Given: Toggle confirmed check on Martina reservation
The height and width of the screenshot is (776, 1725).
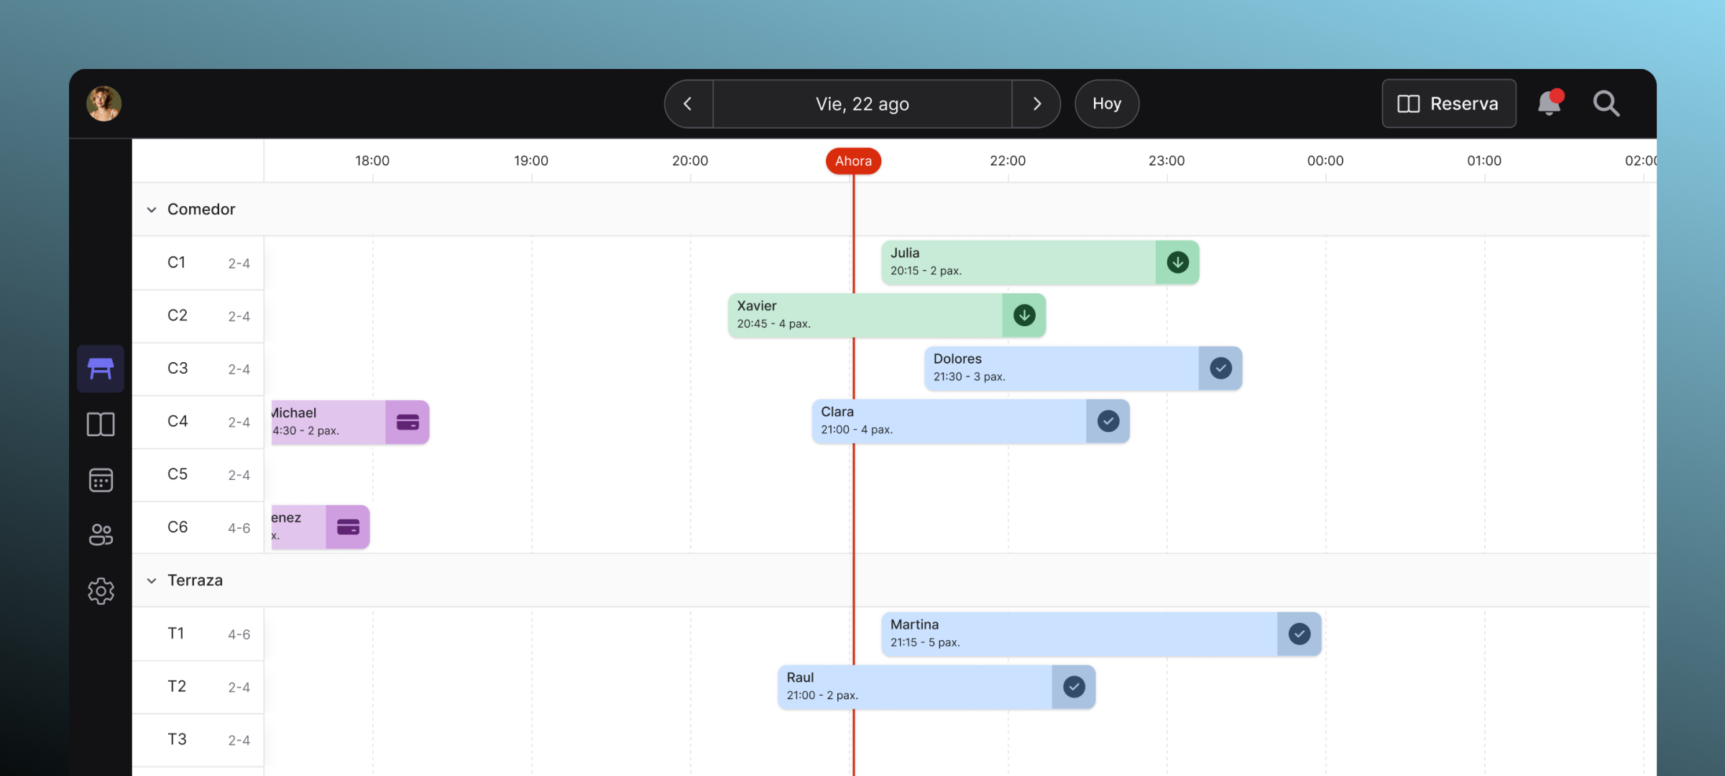Looking at the screenshot, I should pos(1299,634).
